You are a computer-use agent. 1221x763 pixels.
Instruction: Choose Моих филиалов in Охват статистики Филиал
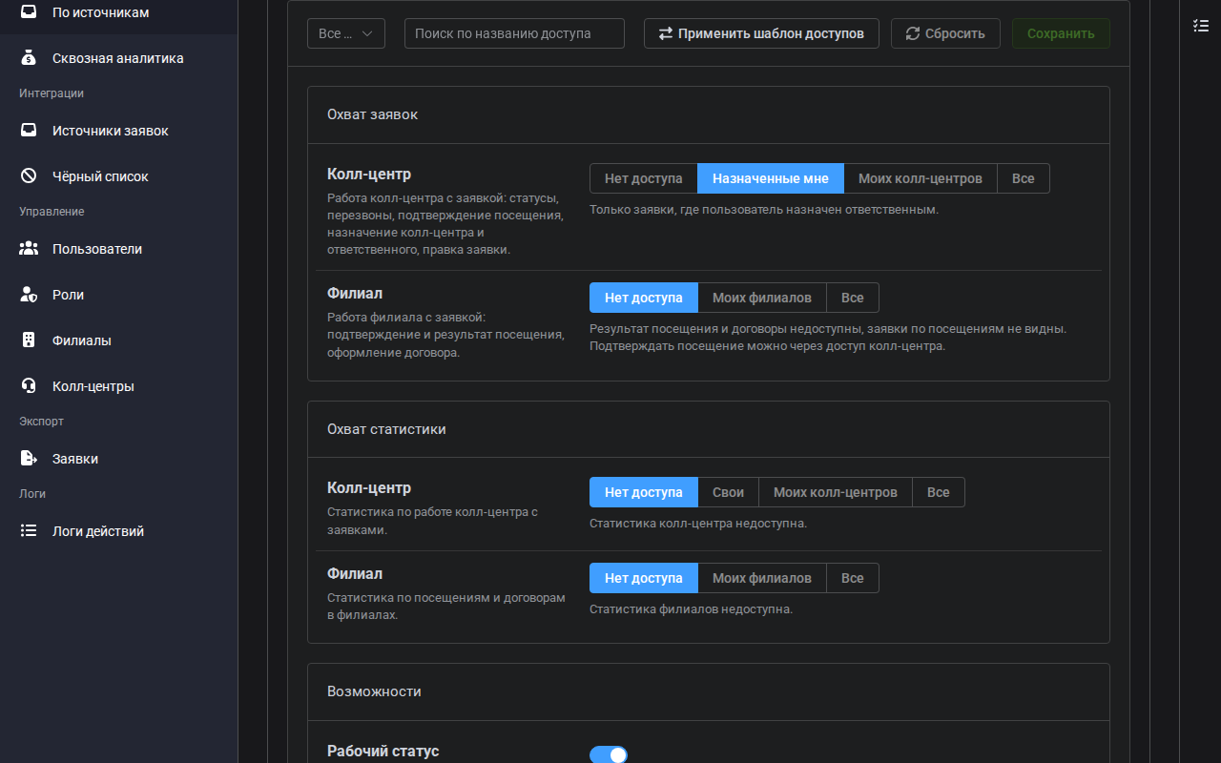762,578
